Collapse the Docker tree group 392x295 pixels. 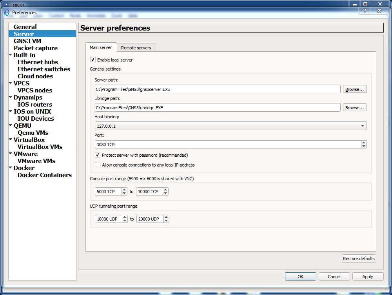[11, 168]
